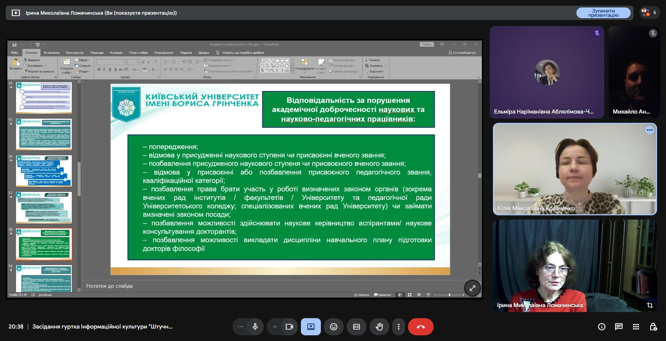The image size is (666, 341).
Task: Turn off the camera
Action: coord(289,327)
